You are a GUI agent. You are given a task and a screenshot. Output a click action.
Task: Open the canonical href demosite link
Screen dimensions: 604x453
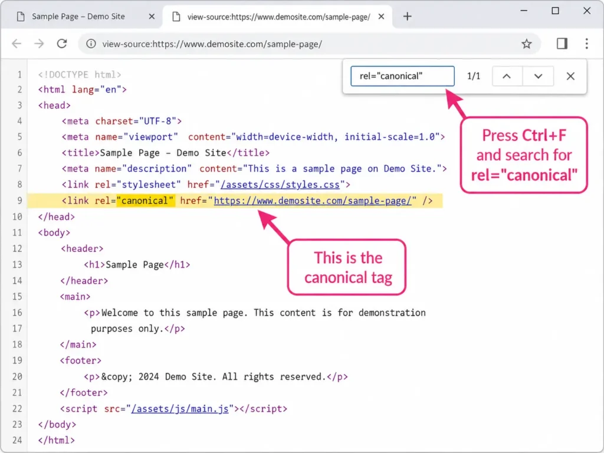tap(313, 201)
